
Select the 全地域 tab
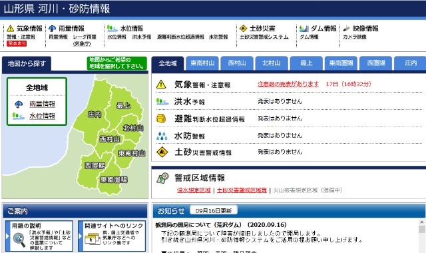pyautogui.click(x=168, y=63)
